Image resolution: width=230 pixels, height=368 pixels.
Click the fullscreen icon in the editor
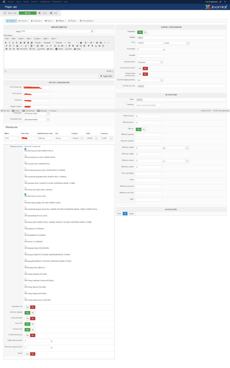tap(37, 46)
